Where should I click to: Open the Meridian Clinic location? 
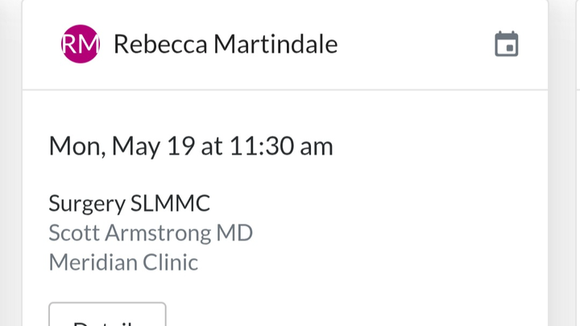[x=123, y=262]
